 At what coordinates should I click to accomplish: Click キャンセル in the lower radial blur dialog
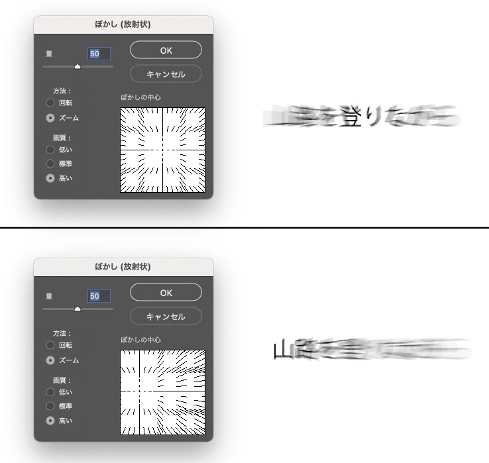[x=166, y=317]
